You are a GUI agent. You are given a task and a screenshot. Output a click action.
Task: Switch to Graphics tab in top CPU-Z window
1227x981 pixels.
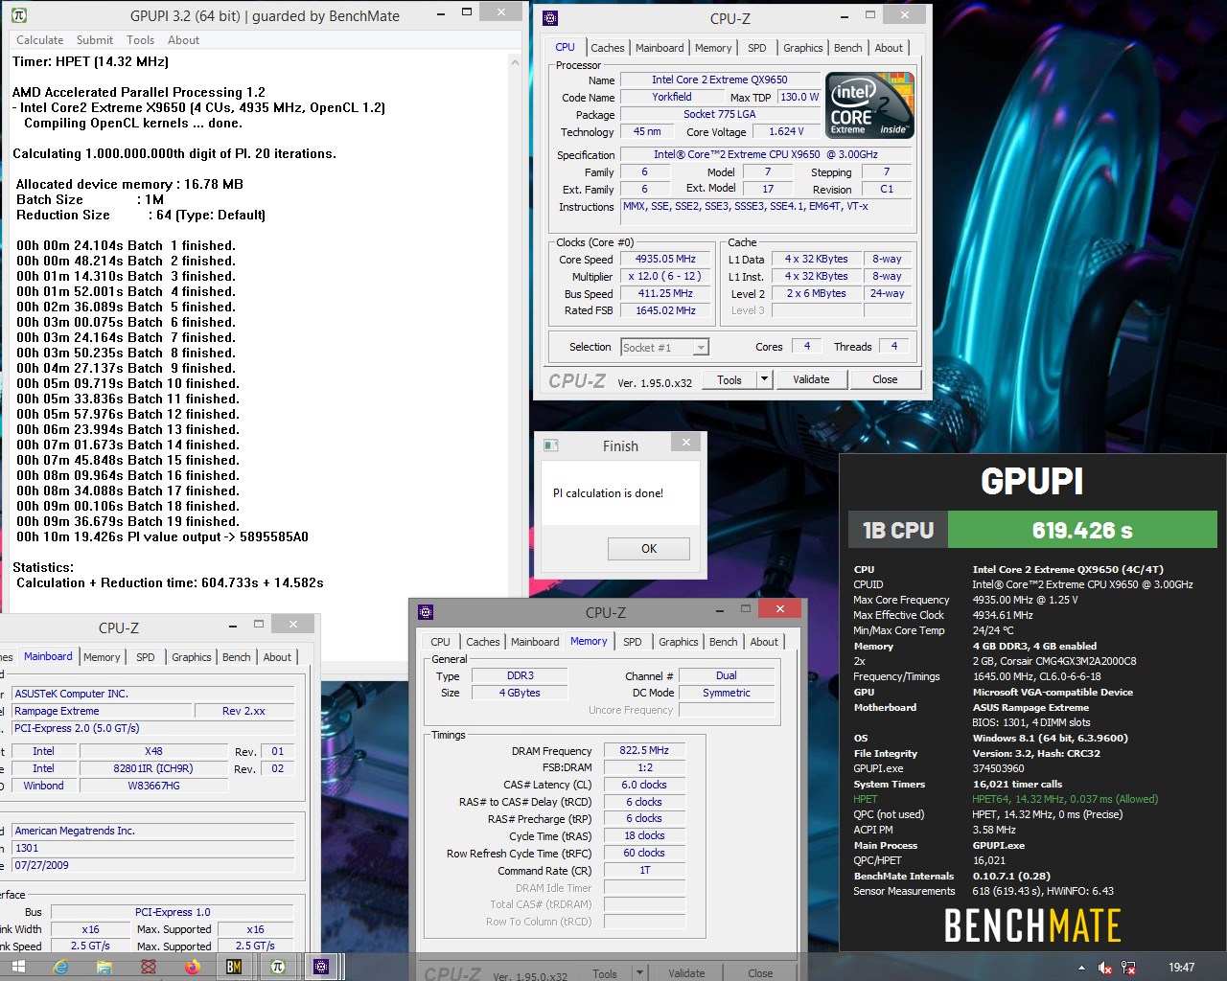click(x=803, y=48)
